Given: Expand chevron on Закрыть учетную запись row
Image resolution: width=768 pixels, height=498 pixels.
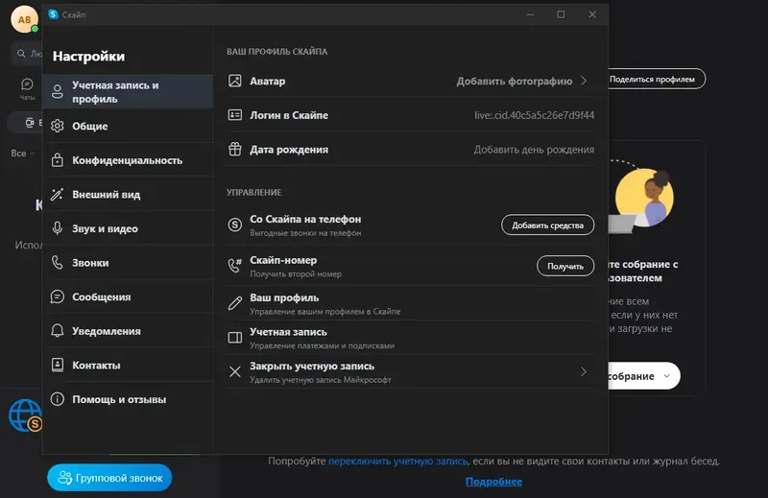Looking at the screenshot, I should click(x=584, y=371).
